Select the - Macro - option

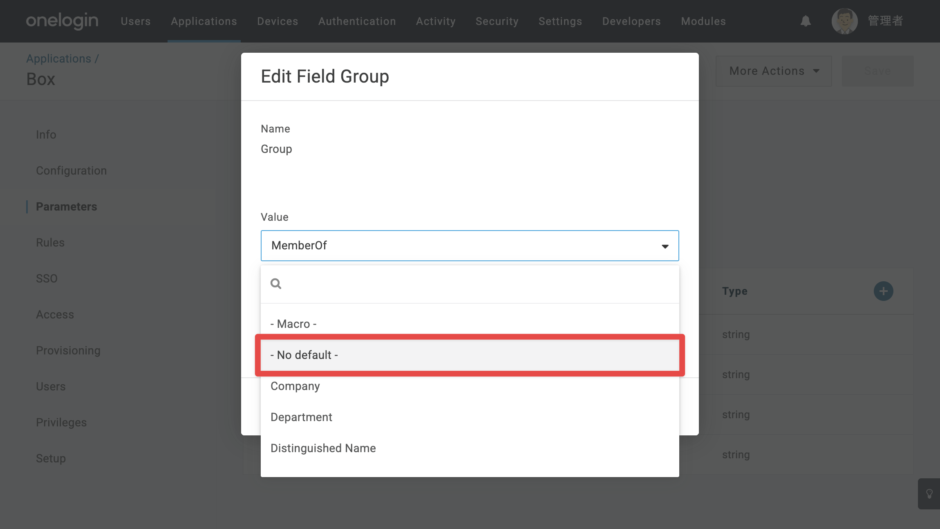(x=470, y=324)
